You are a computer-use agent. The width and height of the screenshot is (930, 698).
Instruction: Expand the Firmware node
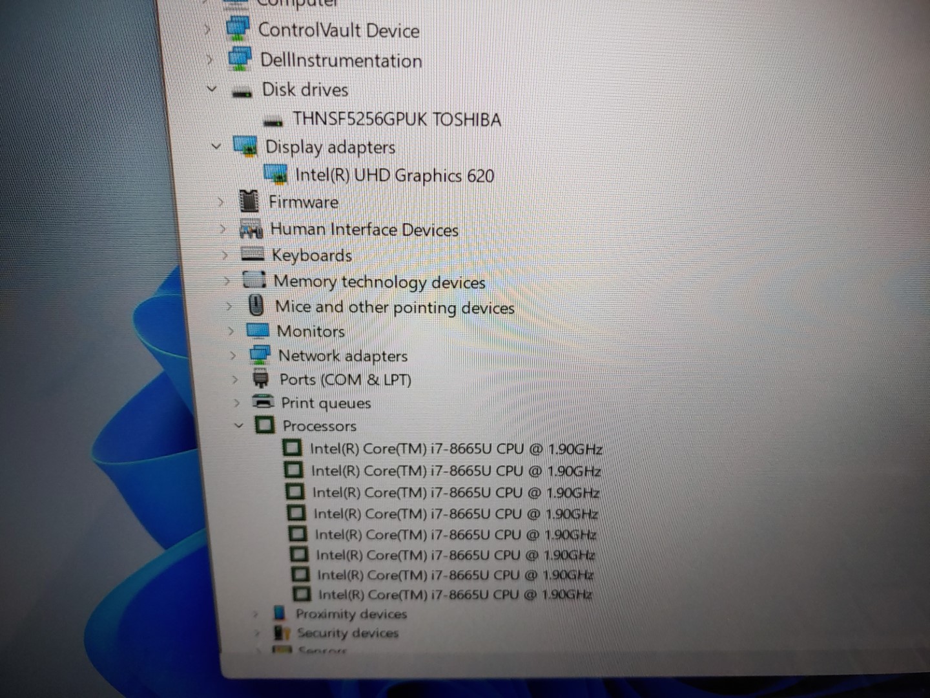pos(220,202)
